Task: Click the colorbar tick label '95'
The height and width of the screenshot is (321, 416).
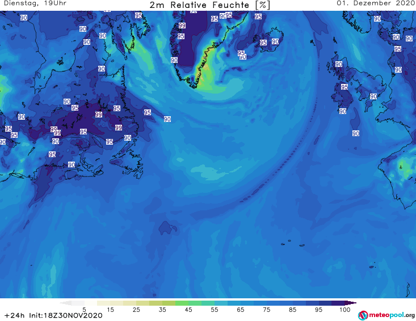Action: 318,310
